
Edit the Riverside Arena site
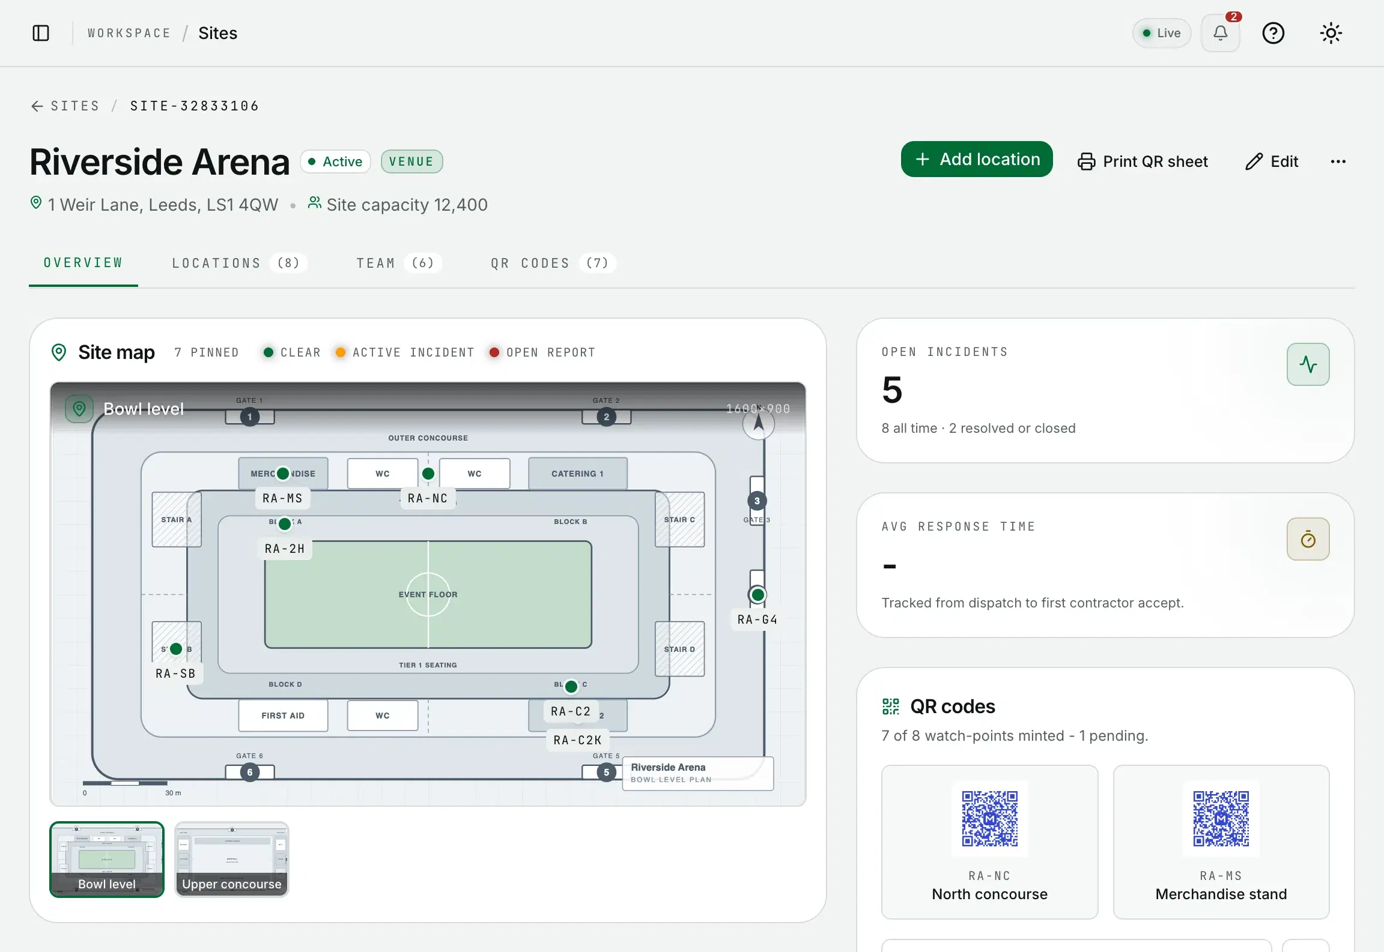click(x=1272, y=161)
